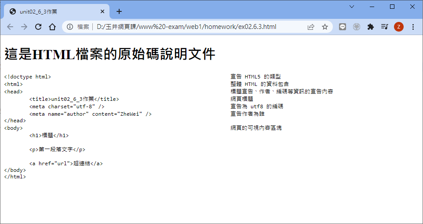This screenshot has width=423, height=224.
Task: Close the unit02_6_3作業 tab
Action: coord(102,11)
